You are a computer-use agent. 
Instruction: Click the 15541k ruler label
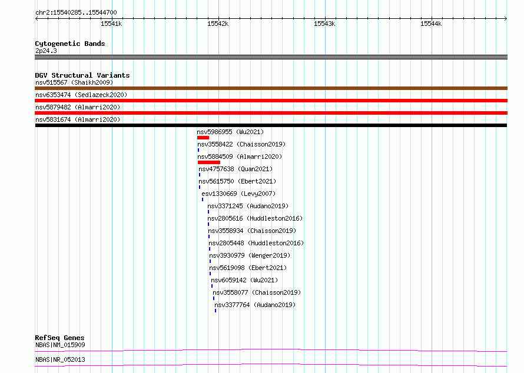[x=111, y=24]
